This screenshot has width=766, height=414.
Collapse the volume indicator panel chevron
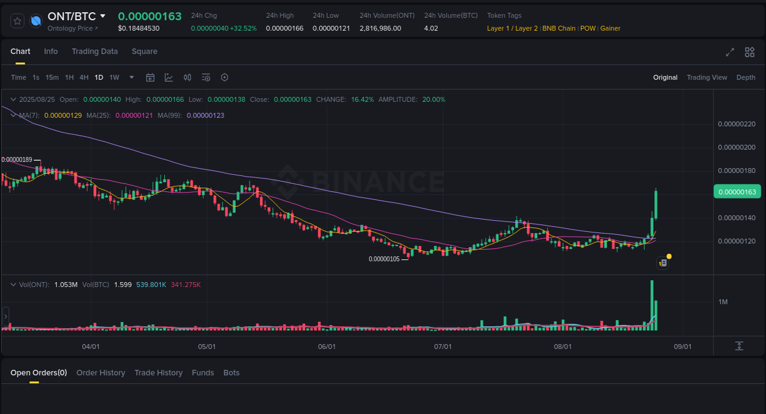click(13, 284)
